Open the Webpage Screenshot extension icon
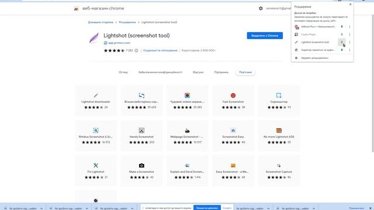Screen dimensions: 374x210 click(187, 131)
